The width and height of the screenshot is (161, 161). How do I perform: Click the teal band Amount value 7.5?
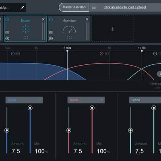pyautogui.click(x=140, y=151)
